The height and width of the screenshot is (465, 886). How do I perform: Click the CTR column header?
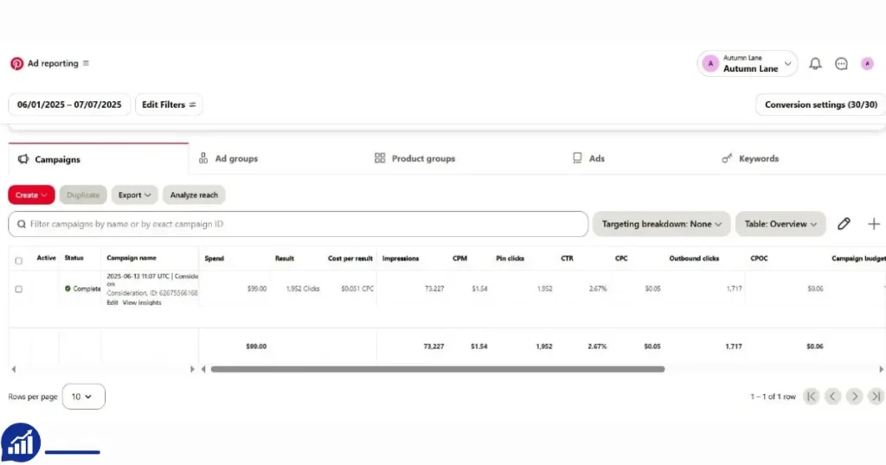coord(567,258)
